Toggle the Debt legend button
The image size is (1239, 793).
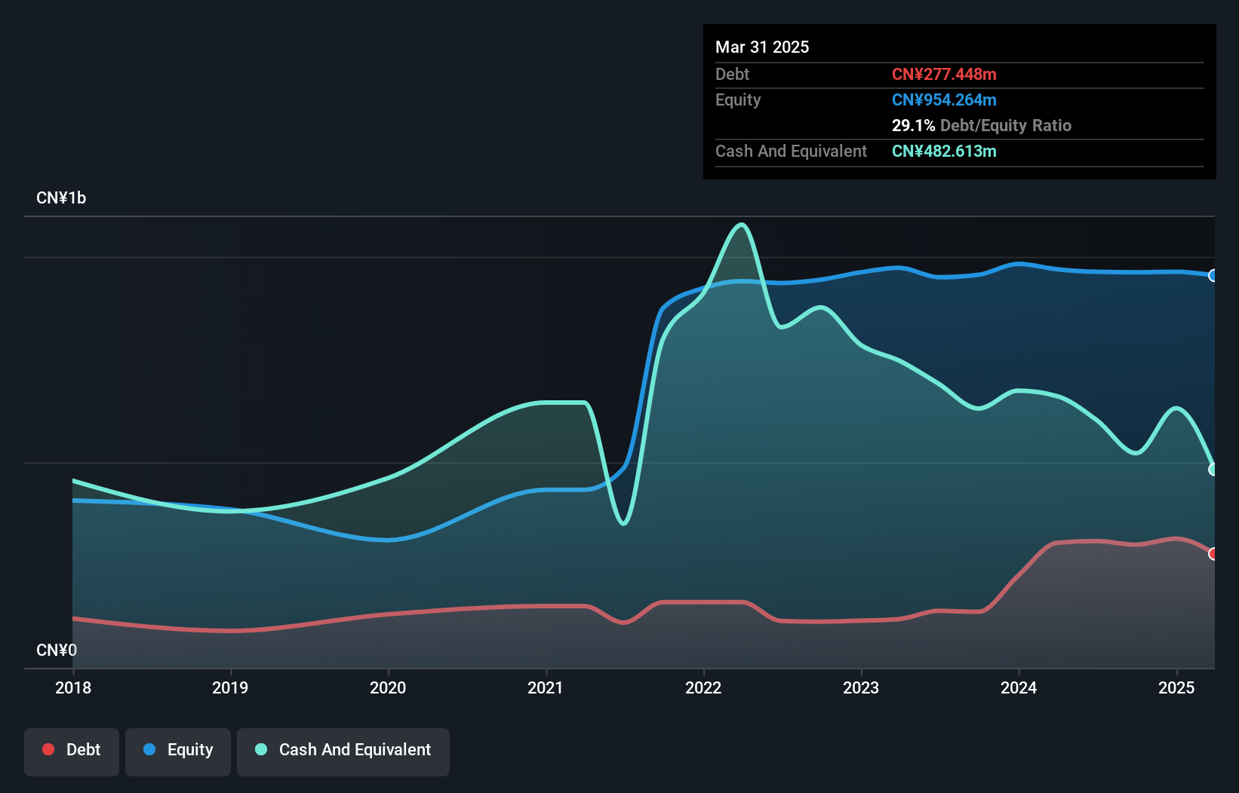72,752
